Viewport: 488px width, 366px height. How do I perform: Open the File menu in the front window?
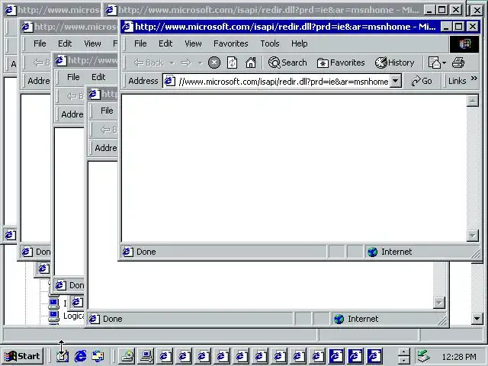(140, 43)
